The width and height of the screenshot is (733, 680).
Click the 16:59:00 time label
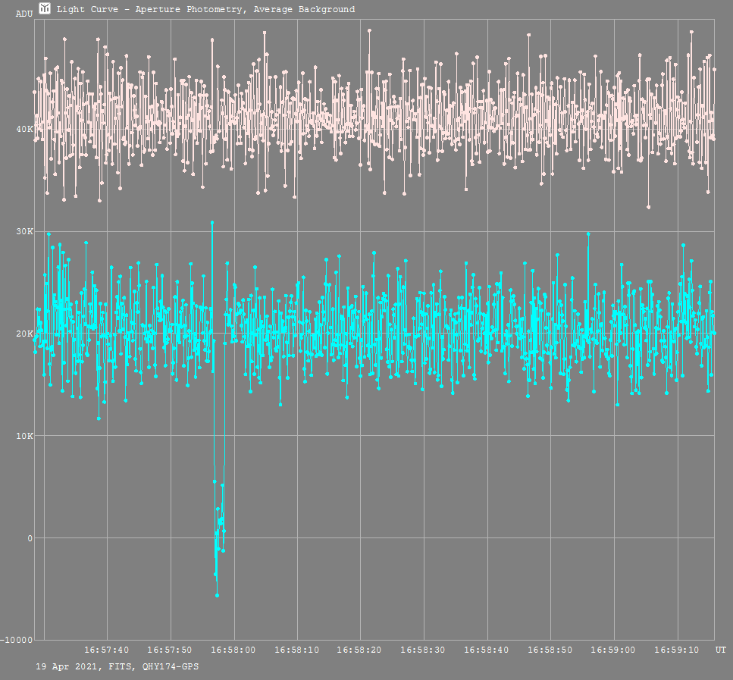pos(613,650)
